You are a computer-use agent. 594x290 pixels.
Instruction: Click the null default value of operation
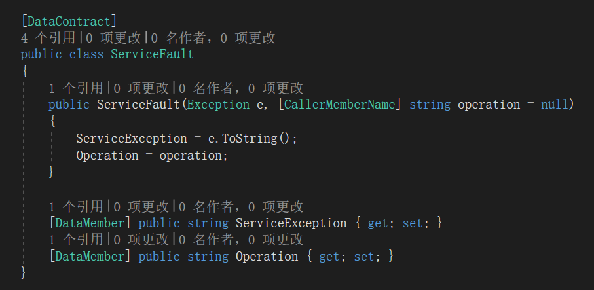coord(554,105)
